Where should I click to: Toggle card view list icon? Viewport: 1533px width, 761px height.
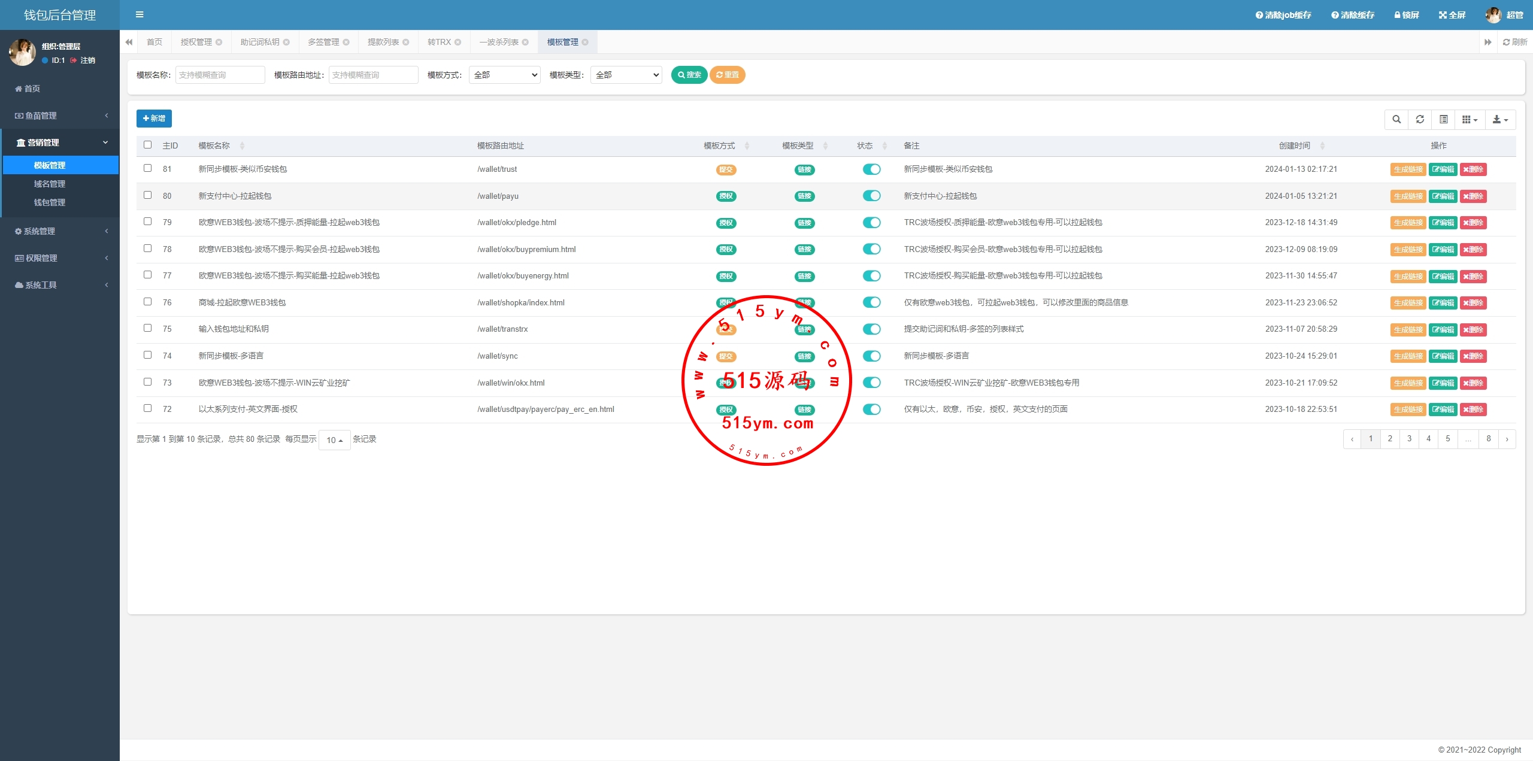point(1444,119)
